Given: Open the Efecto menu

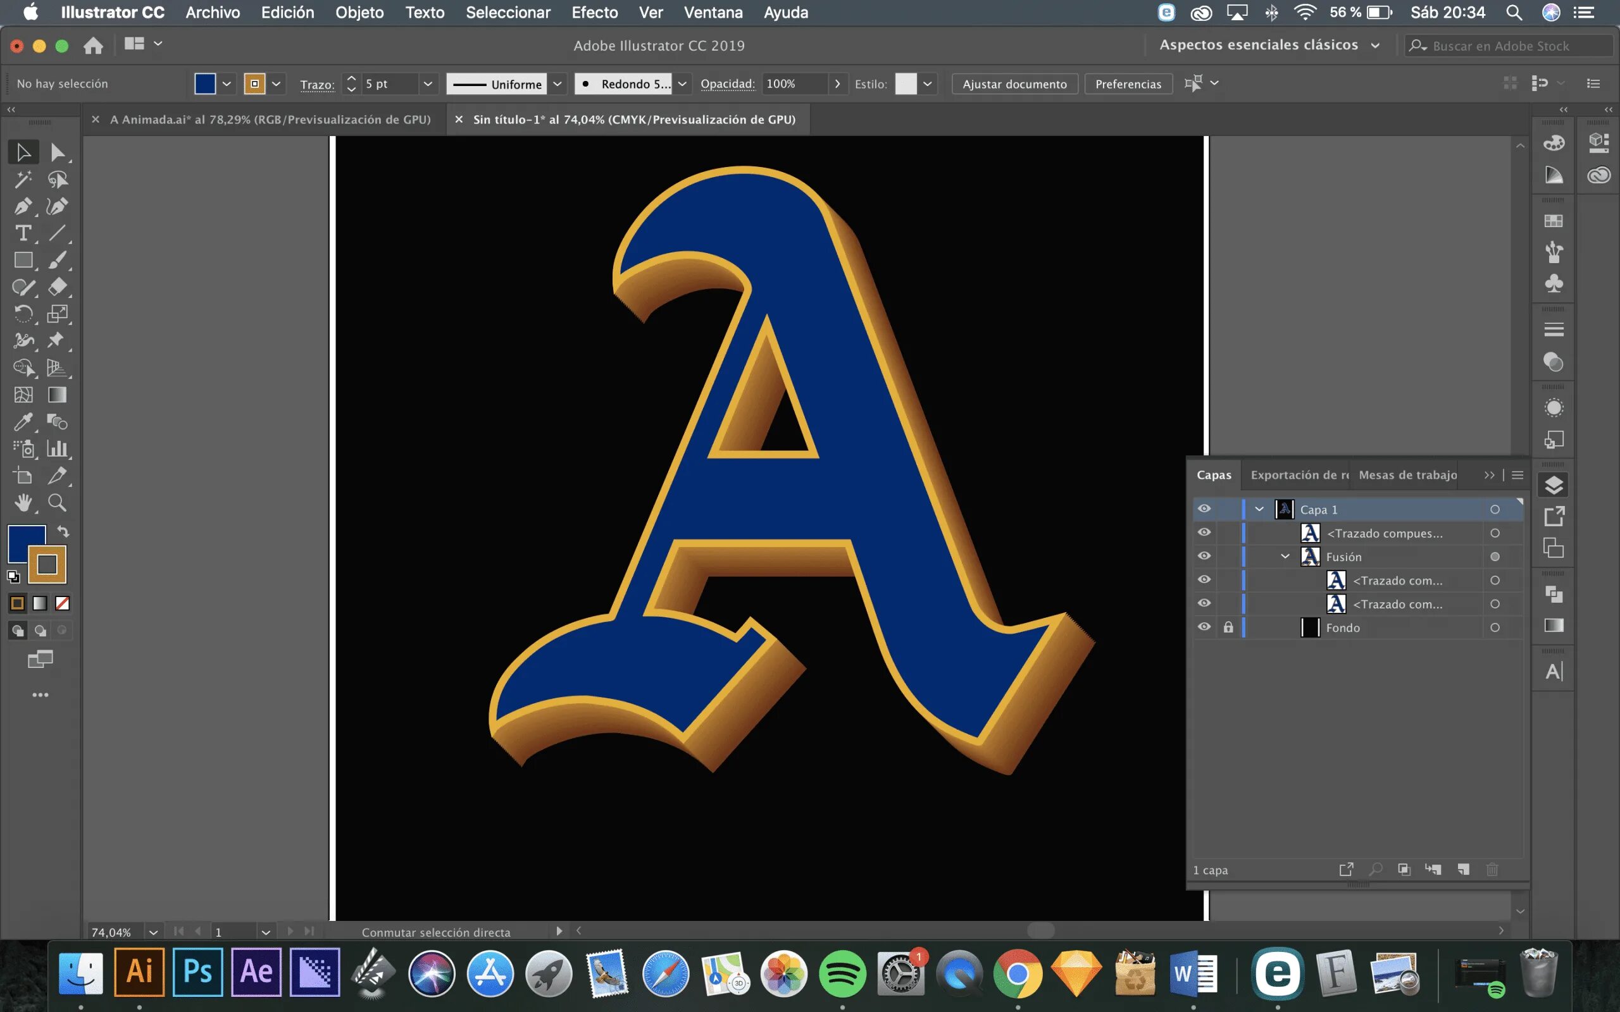Looking at the screenshot, I should pyautogui.click(x=594, y=12).
